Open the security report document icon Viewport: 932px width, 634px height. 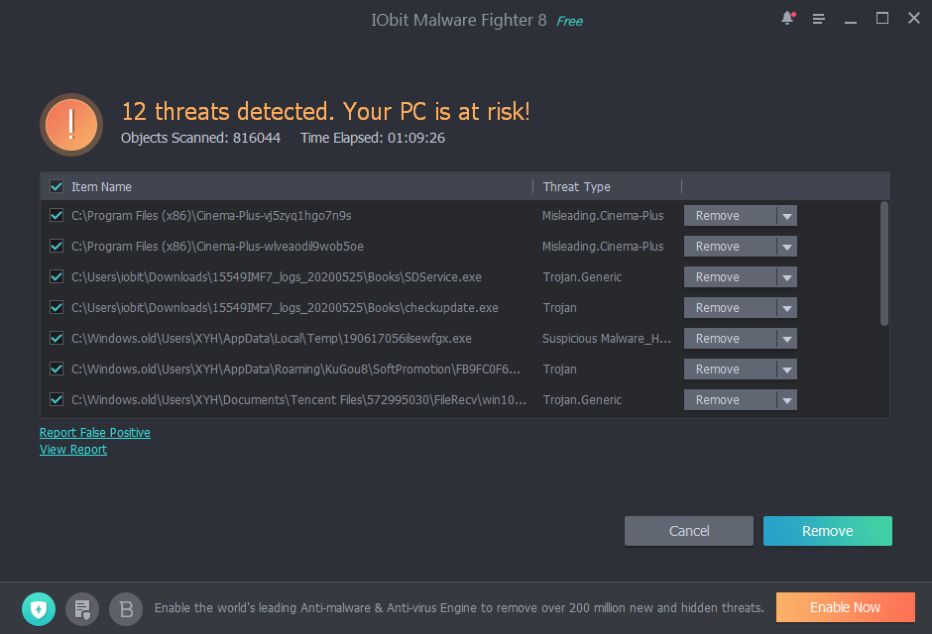(82, 608)
